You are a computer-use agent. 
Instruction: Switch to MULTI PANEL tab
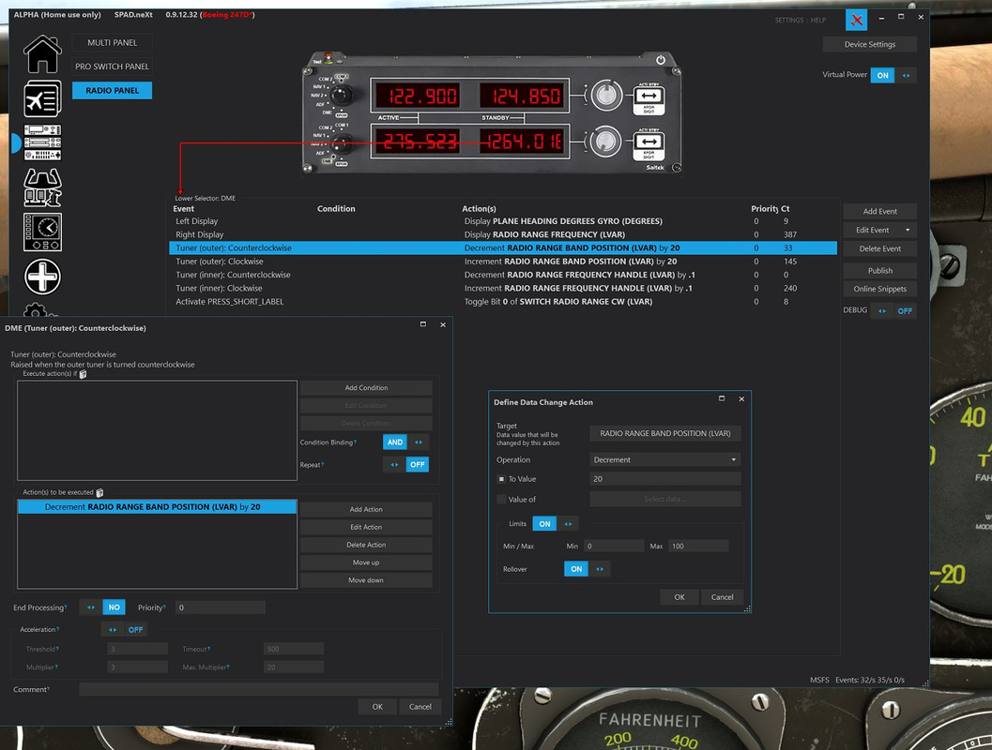(x=112, y=43)
